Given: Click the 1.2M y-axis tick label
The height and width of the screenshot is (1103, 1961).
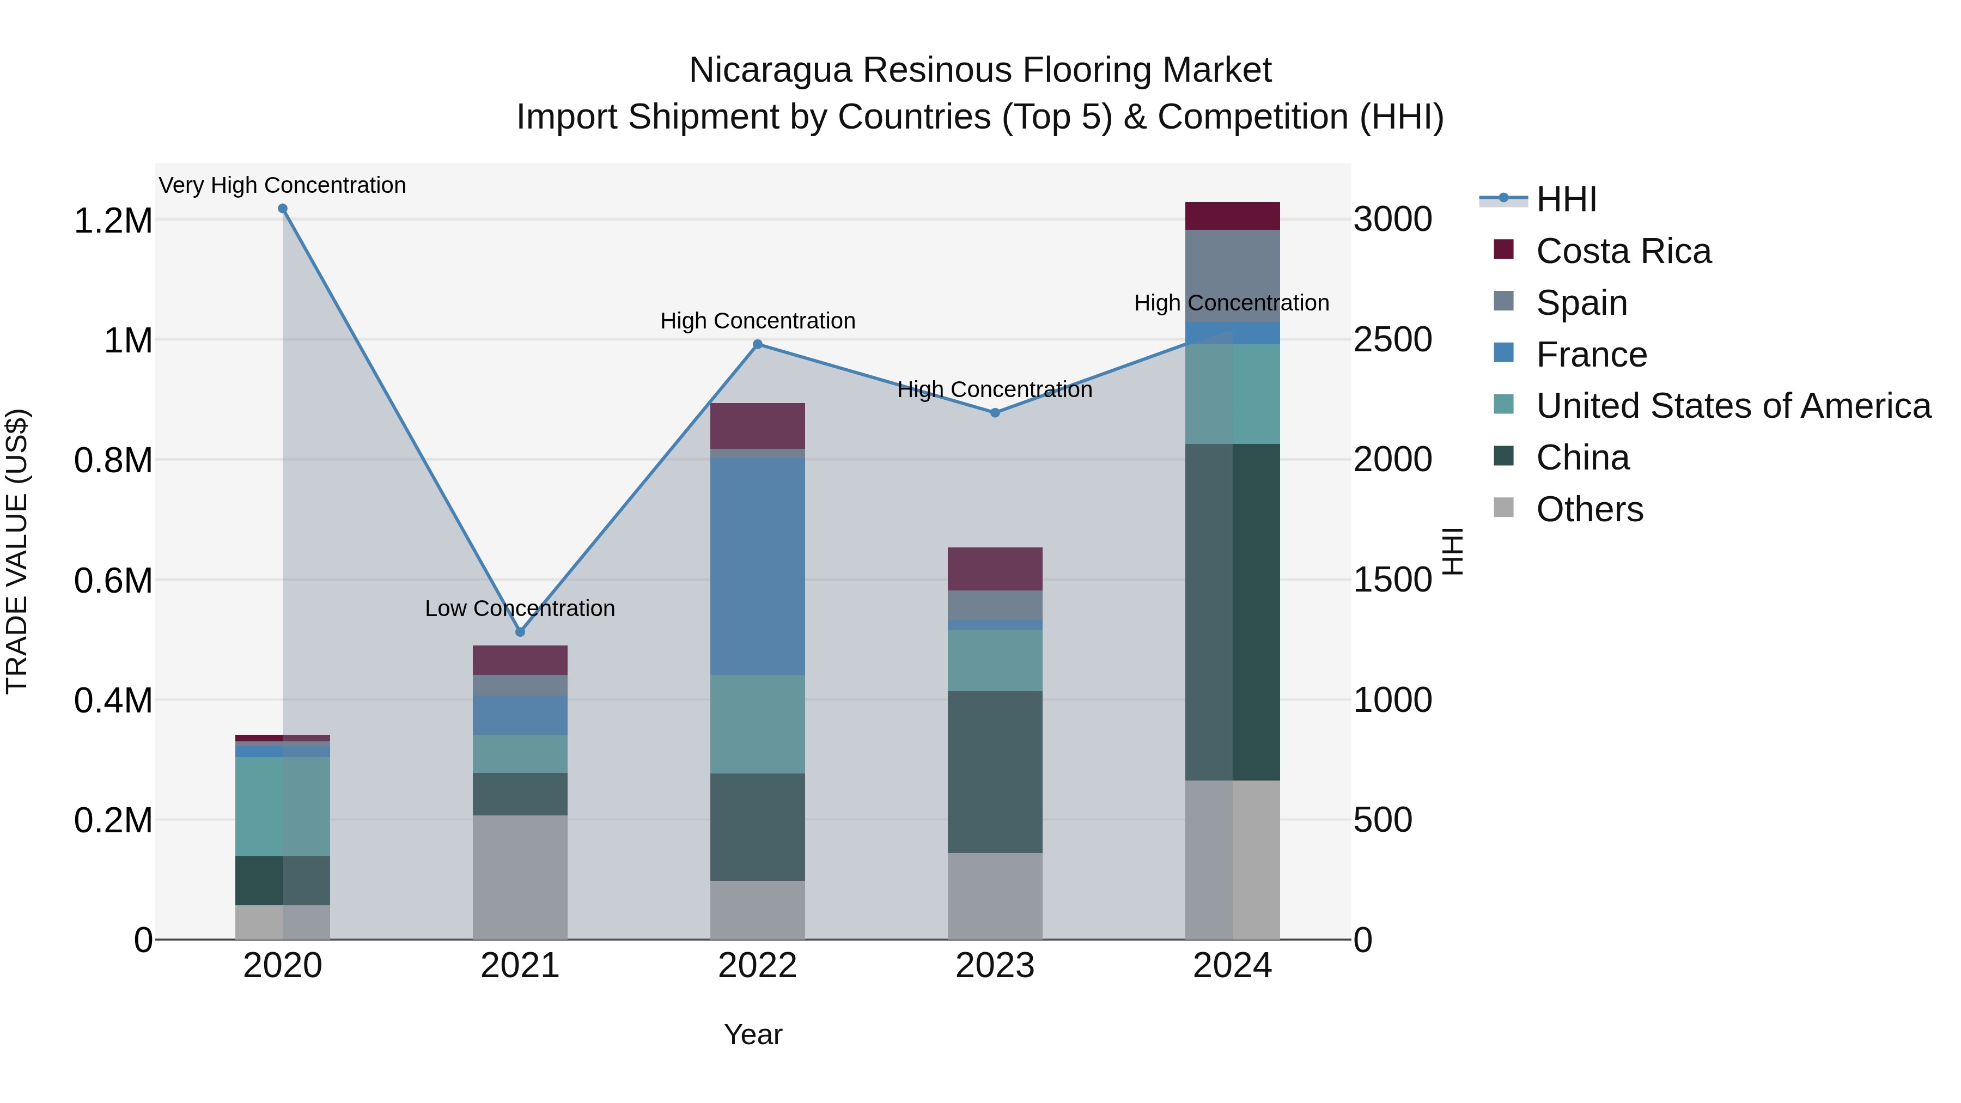Looking at the screenshot, I should point(113,222).
